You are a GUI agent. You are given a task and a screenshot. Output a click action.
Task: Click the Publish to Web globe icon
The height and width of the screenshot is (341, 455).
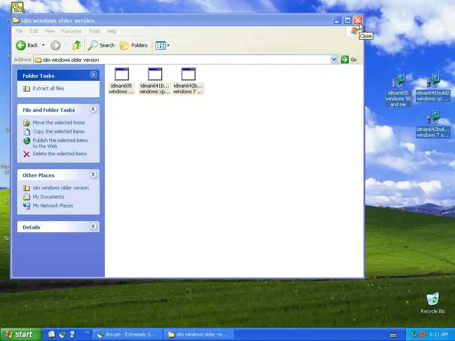(x=27, y=141)
